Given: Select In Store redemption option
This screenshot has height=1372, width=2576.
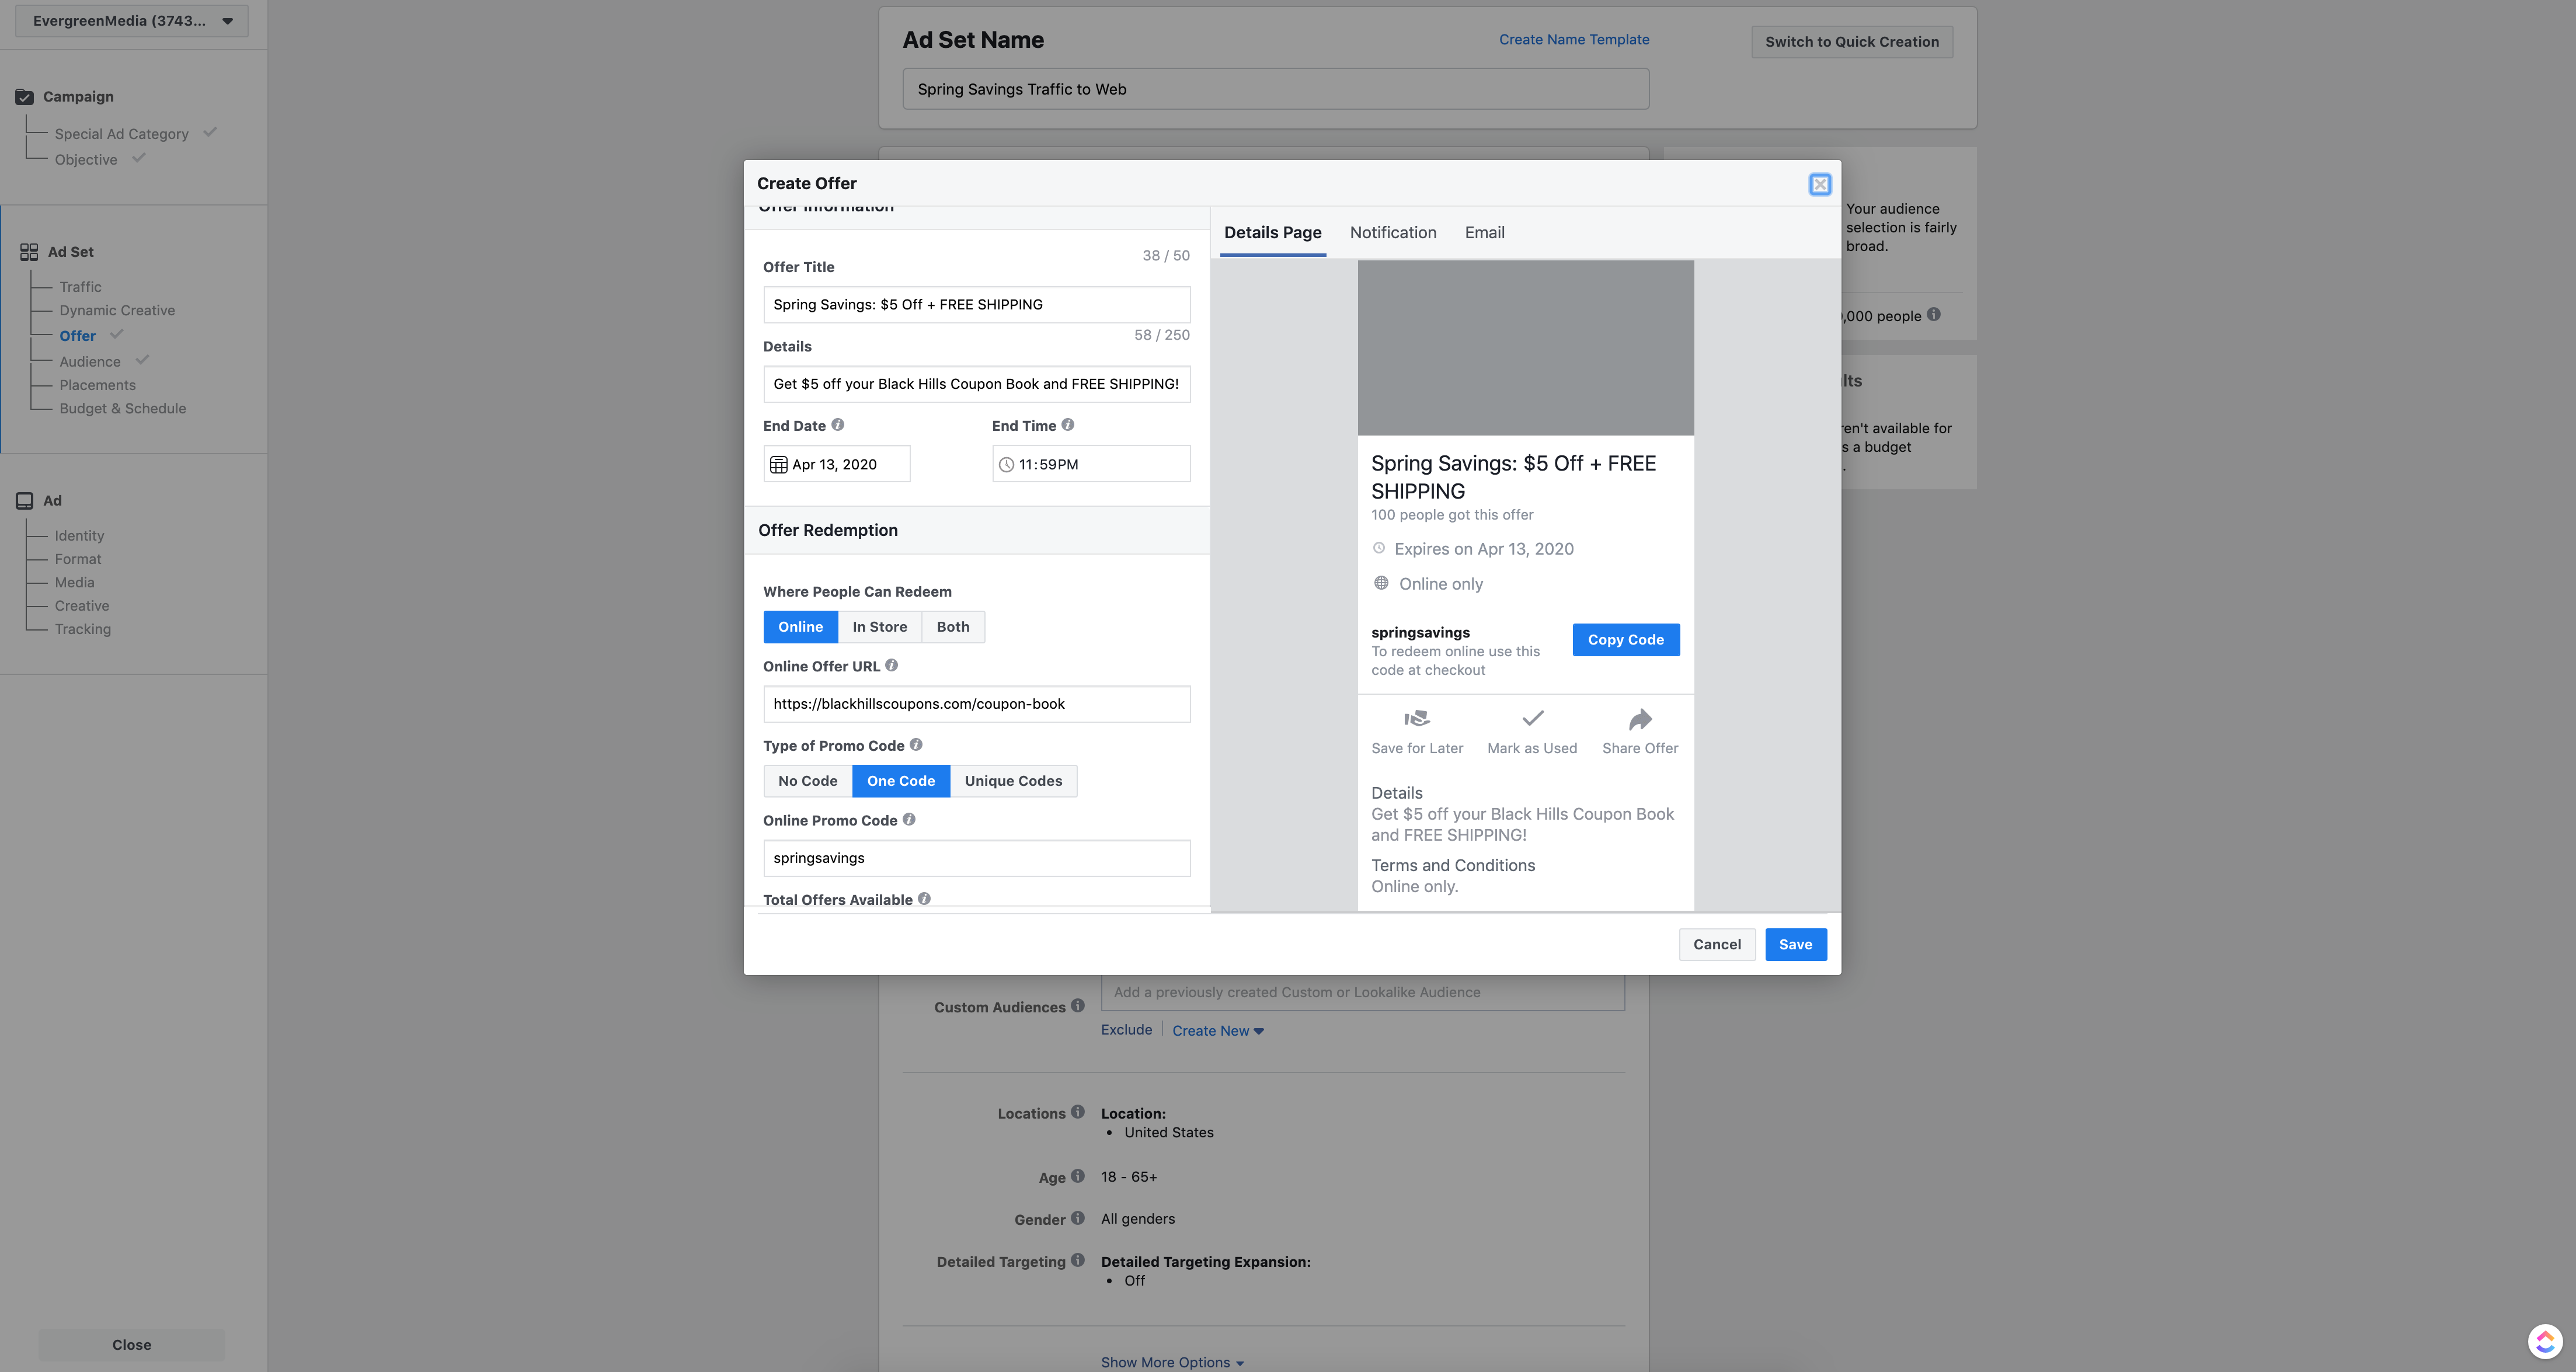Looking at the screenshot, I should click(879, 626).
